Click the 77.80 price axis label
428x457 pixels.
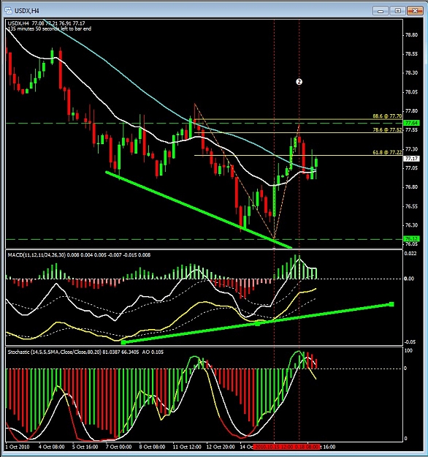coord(411,111)
